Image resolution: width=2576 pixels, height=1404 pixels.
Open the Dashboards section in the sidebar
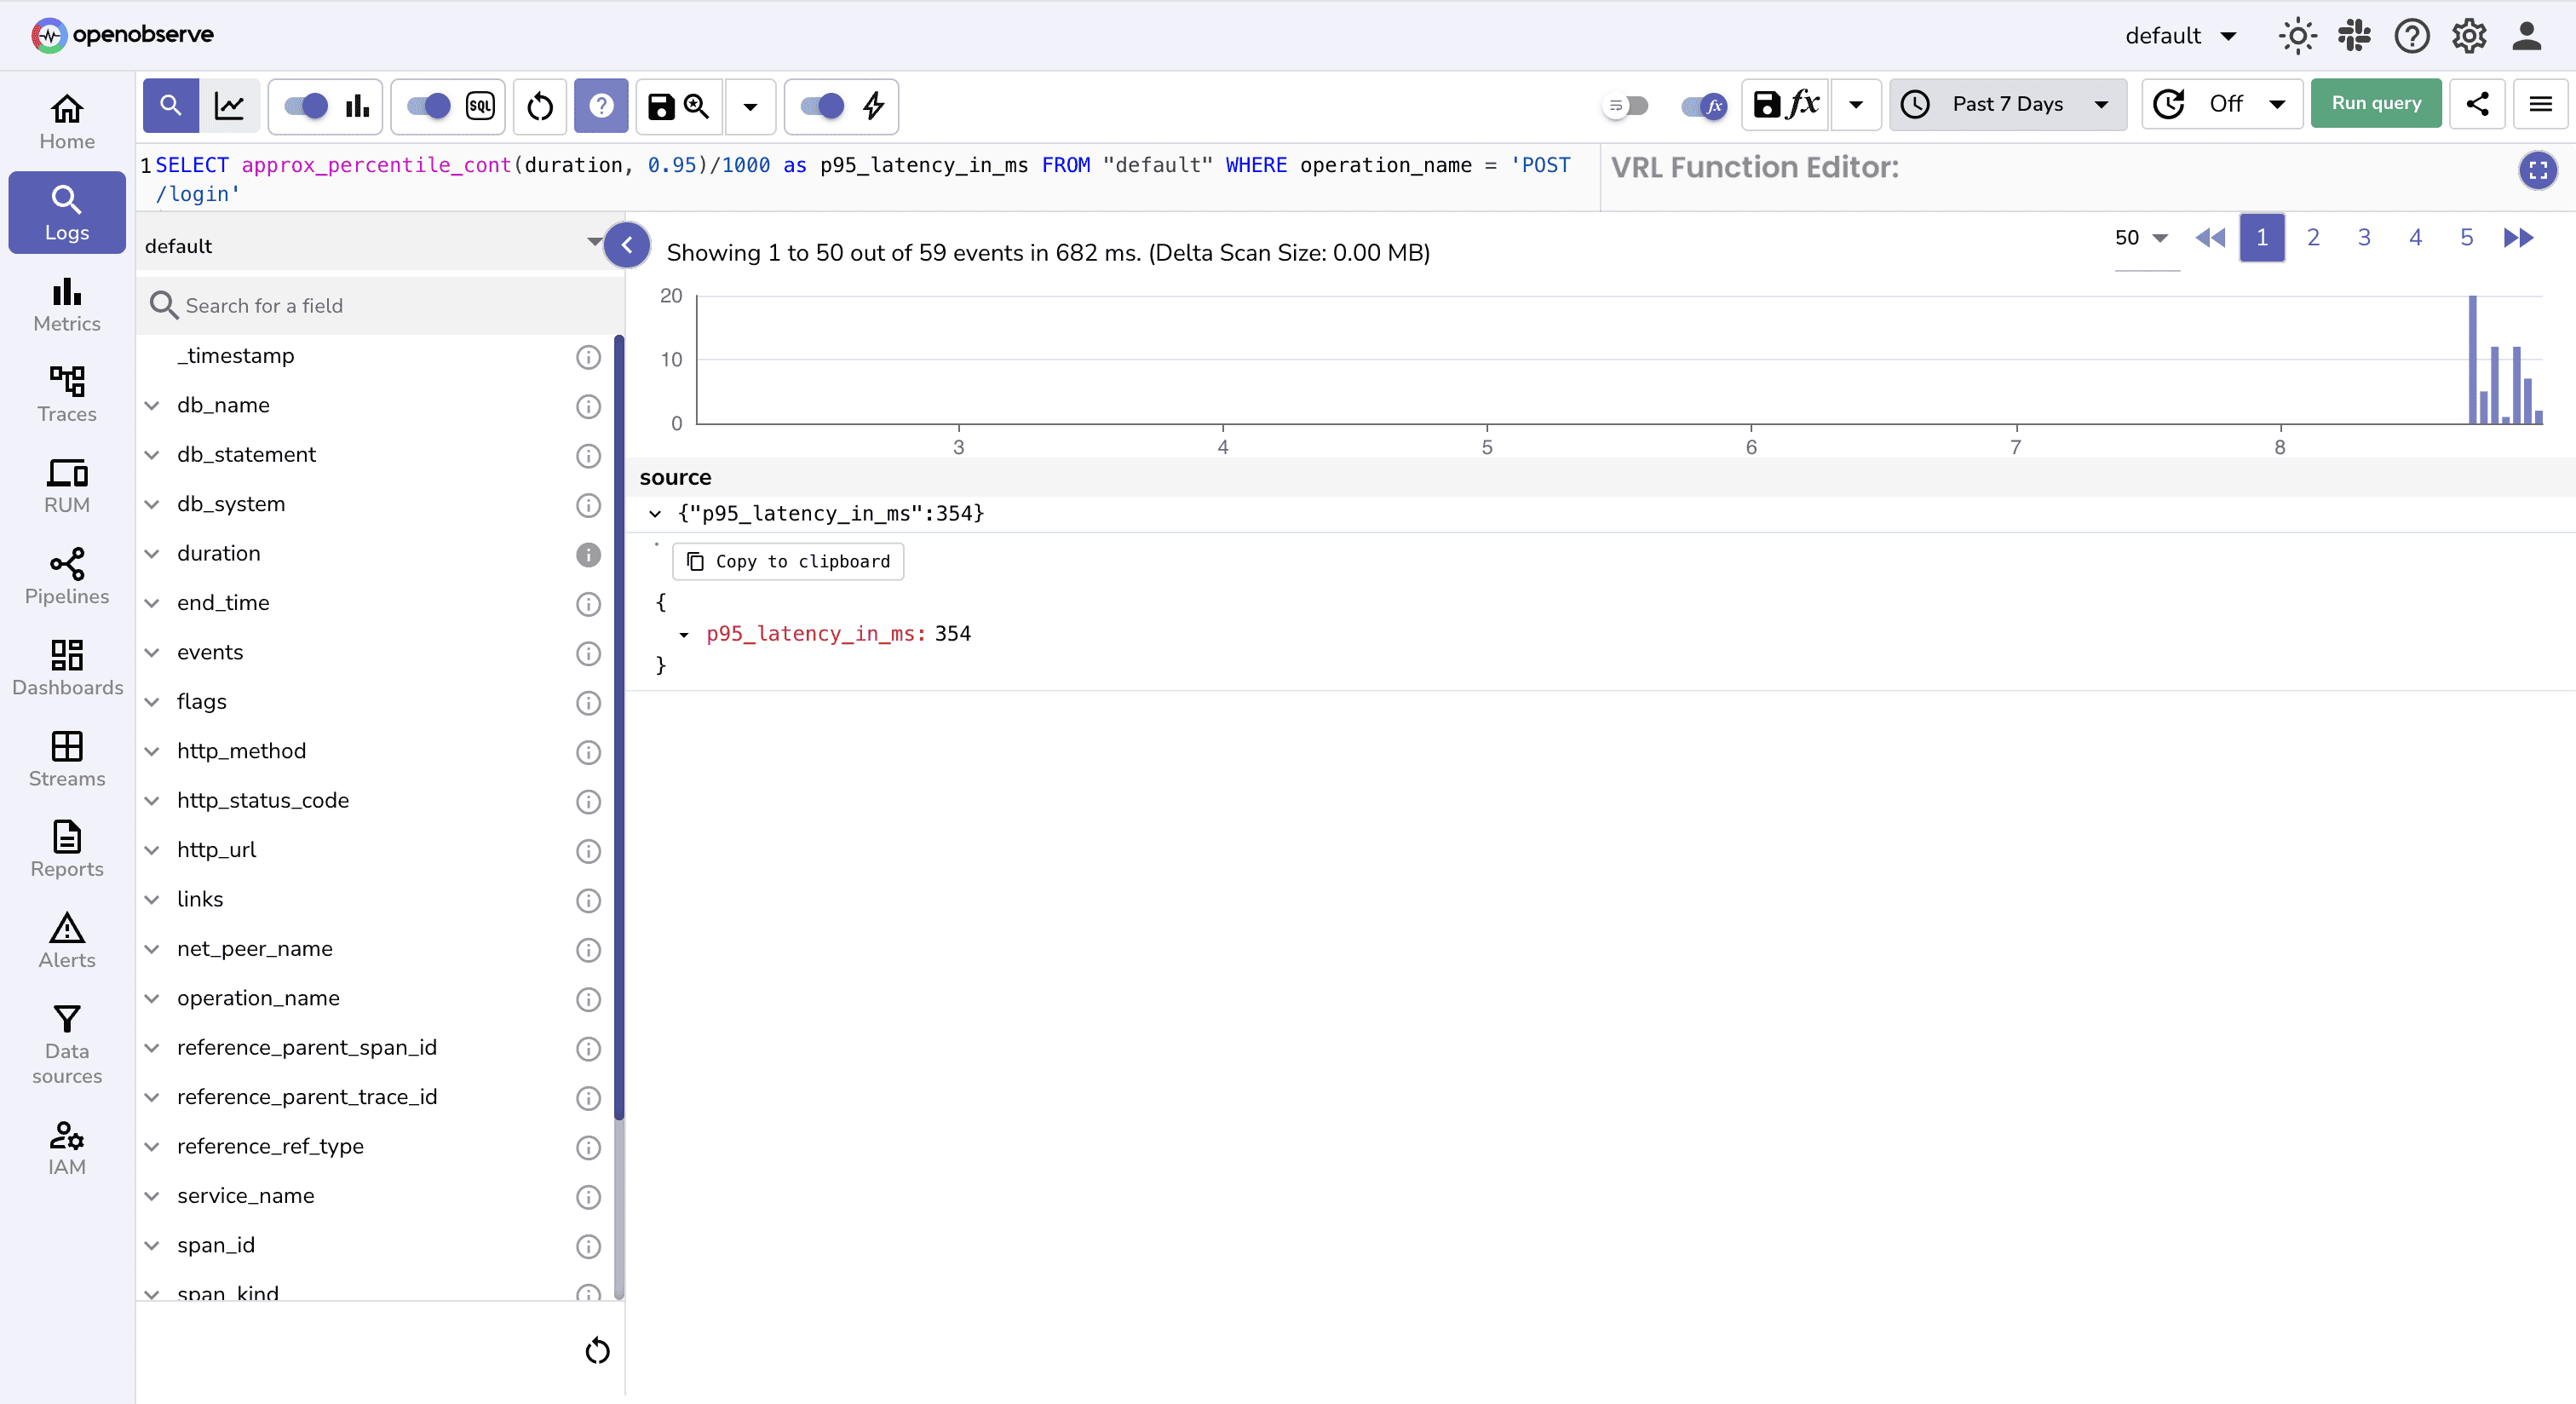point(66,667)
